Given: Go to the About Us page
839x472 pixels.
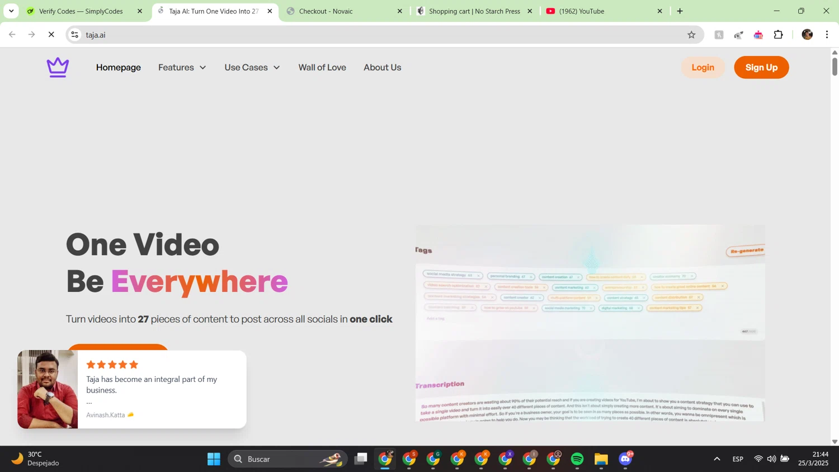Looking at the screenshot, I should [x=383, y=68].
